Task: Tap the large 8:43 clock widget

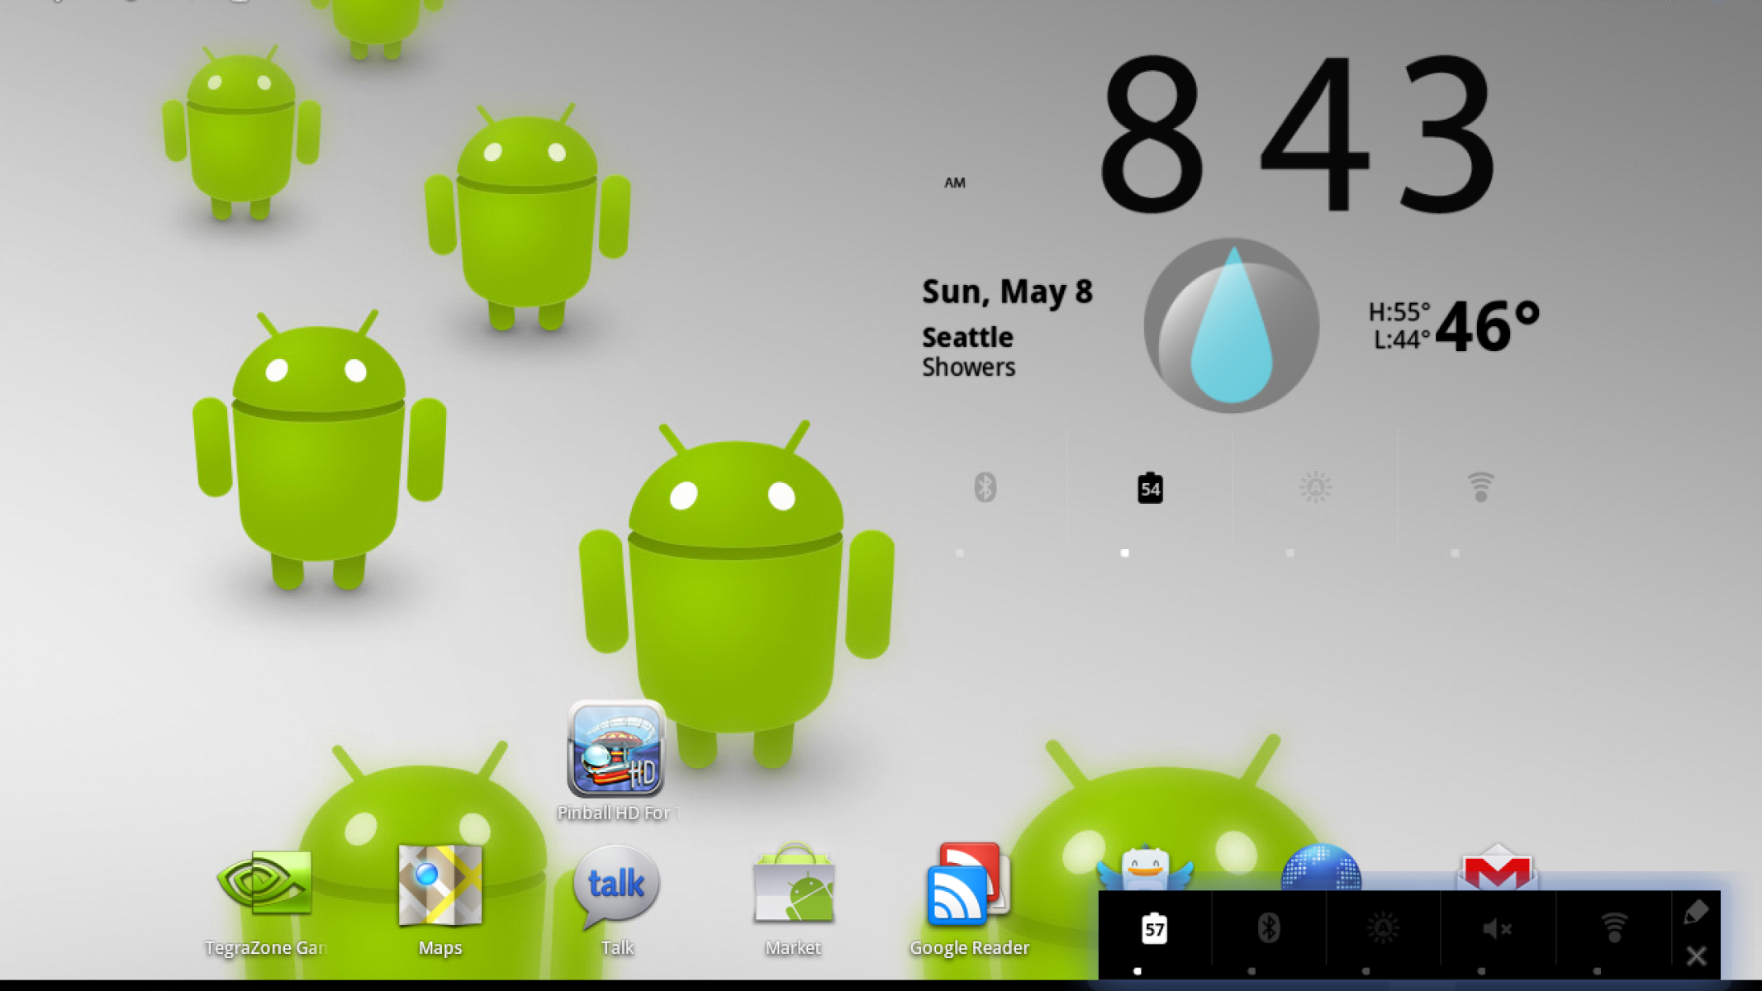Action: 1297,132
